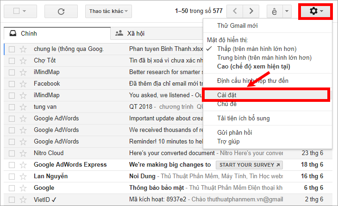
Task: Open the select-all dropdown arrow
Action: pyautogui.click(x=25, y=11)
